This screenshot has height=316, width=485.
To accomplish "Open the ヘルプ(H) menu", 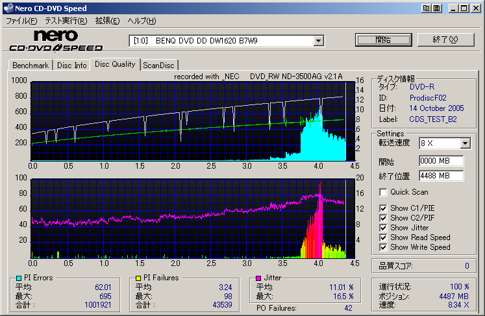I will pos(142,21).
